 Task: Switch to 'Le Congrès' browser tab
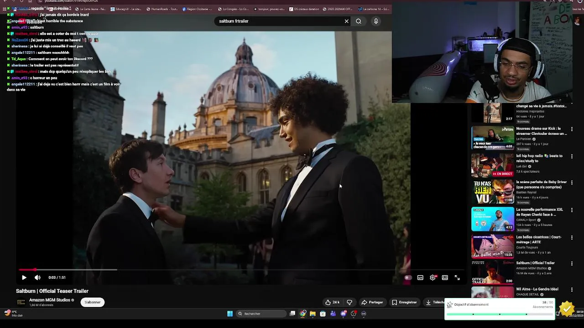point(233,9)
